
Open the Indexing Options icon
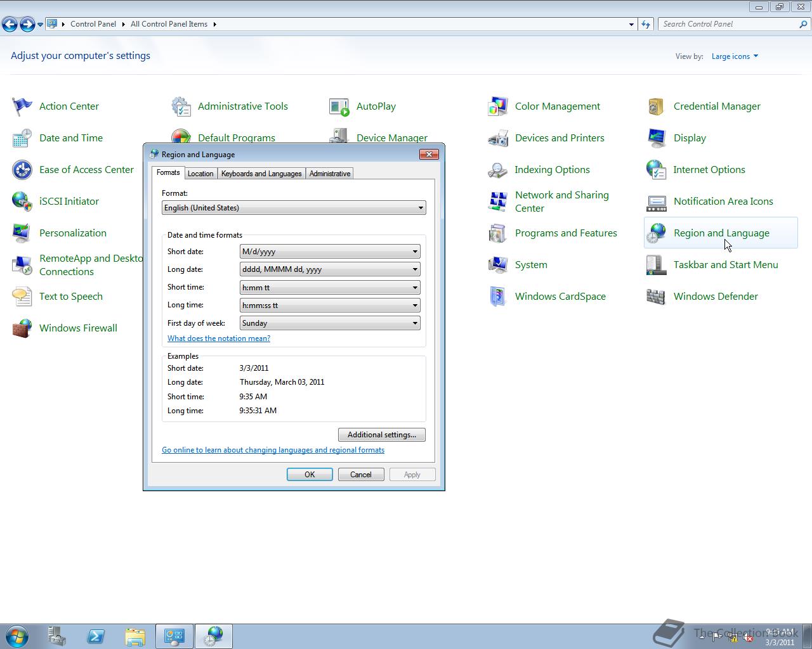498,170
